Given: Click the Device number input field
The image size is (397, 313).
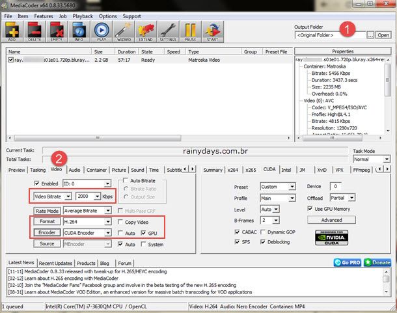Looking at the screenshot, I should pos(335,186).
